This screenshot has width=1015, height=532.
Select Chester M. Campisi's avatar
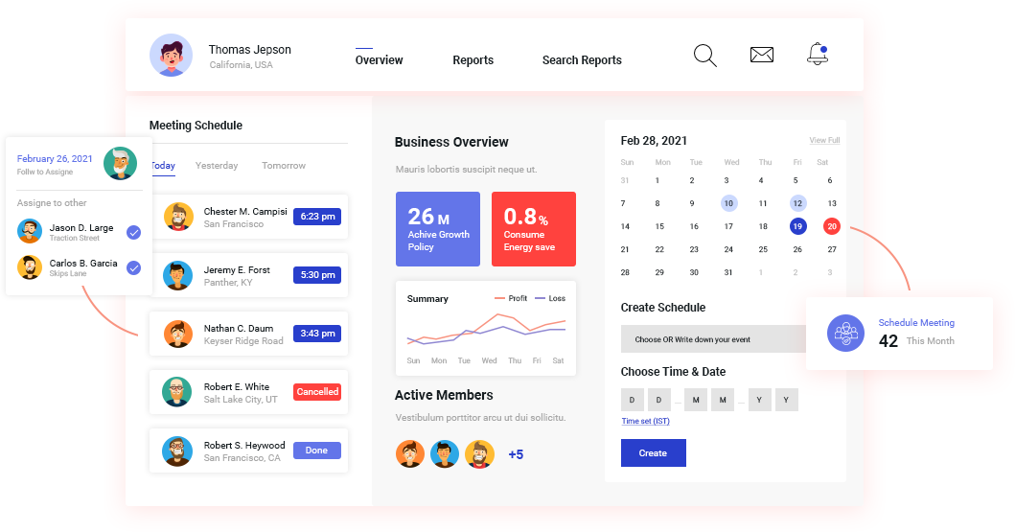[178, 217]
